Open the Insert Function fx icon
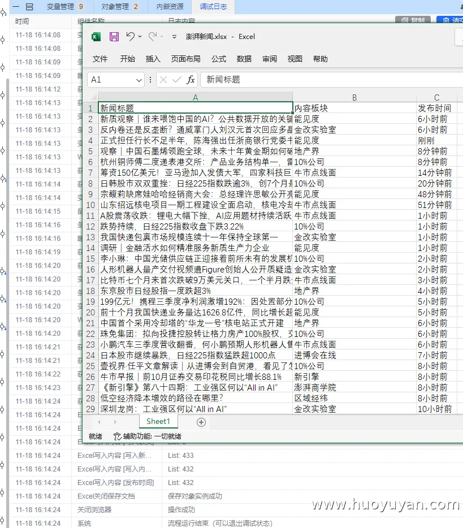463x528 pixels. (x=191, y=79)
